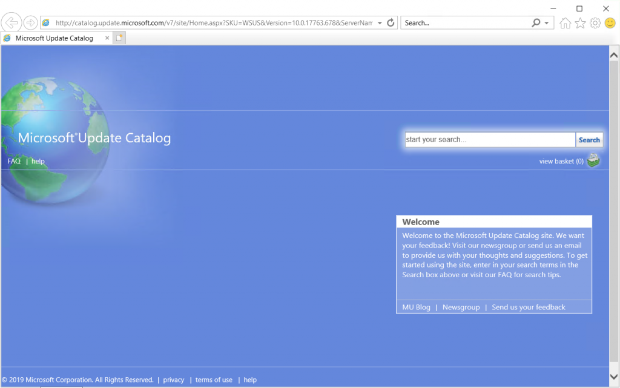Go back using the browser Back arrow
Screen dimensions: 620x388
(12, 22)
